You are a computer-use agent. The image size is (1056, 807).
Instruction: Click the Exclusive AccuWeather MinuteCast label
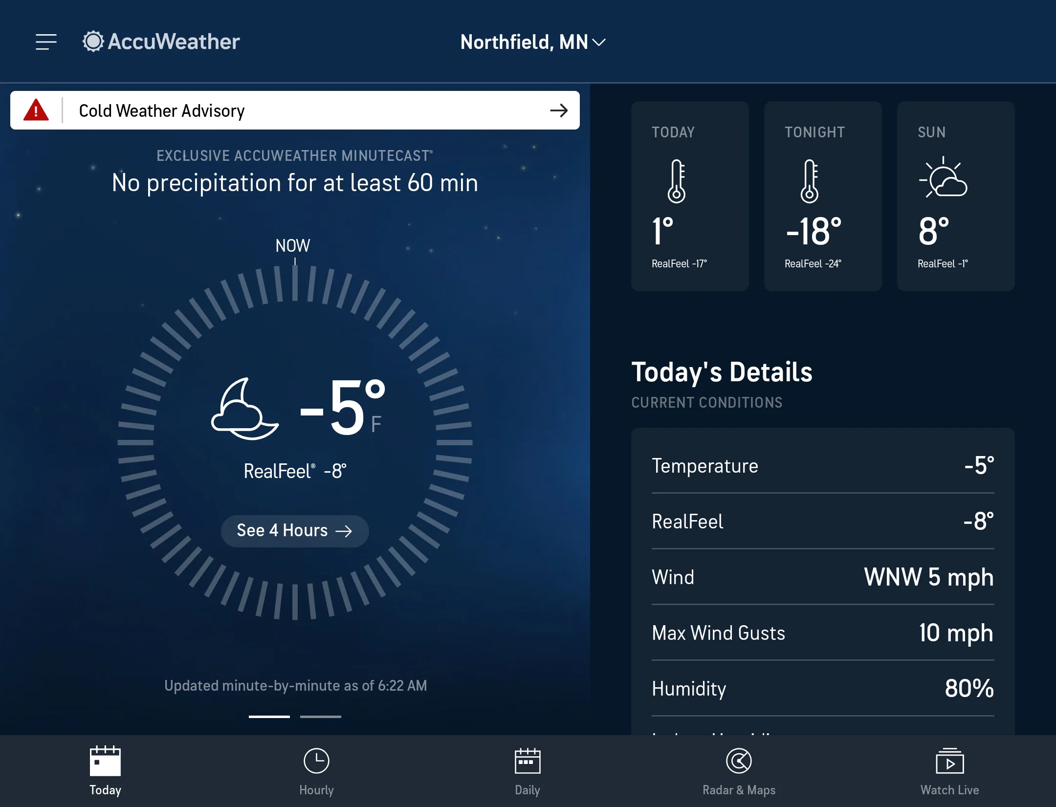coord(295,156)
